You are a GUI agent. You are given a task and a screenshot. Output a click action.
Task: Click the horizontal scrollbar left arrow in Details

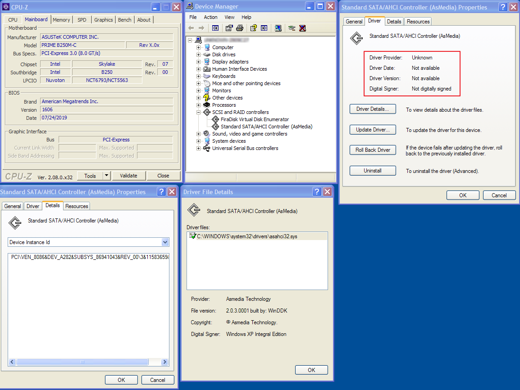[12, 362]
